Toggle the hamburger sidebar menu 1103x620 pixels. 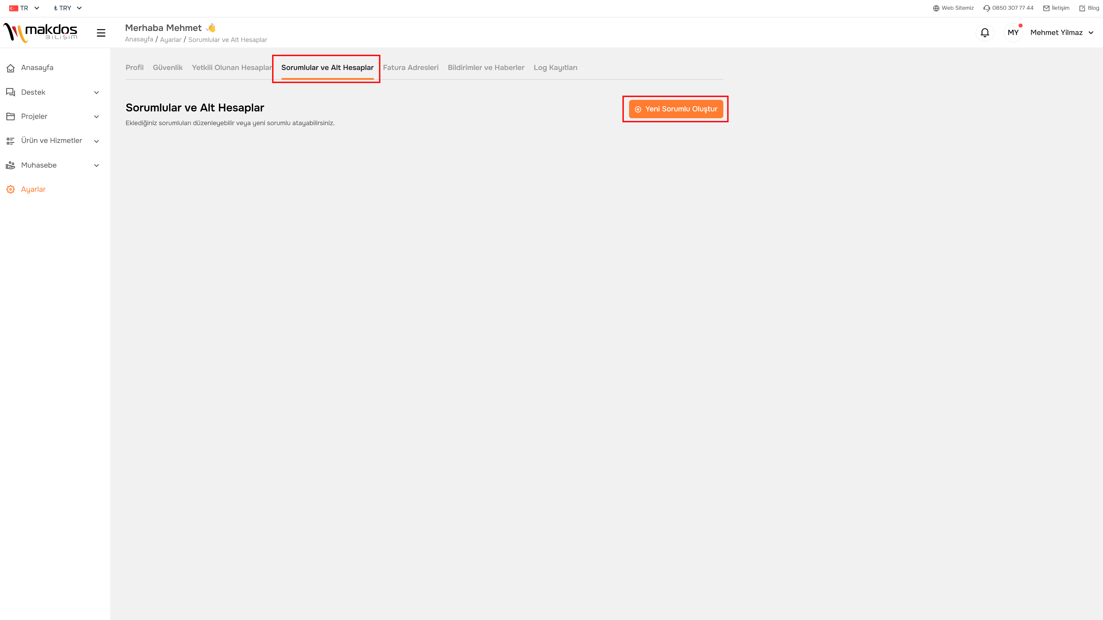101,33
